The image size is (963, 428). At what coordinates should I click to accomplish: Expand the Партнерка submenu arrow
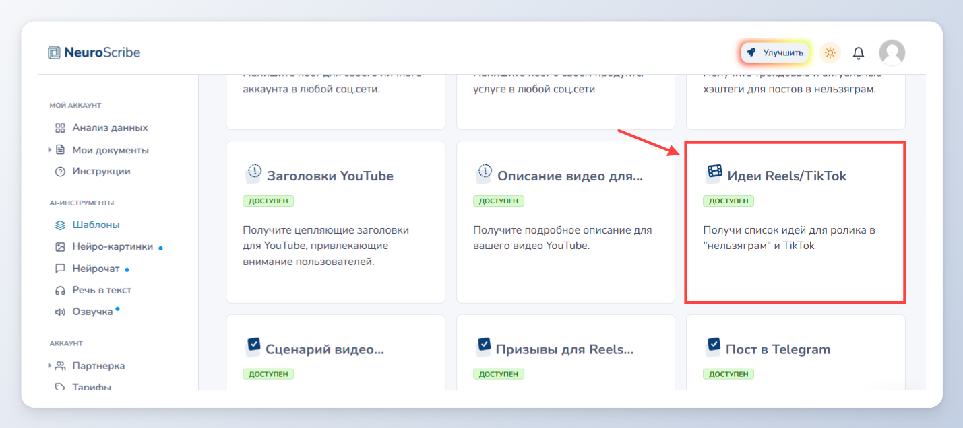(x=49, y=366)
